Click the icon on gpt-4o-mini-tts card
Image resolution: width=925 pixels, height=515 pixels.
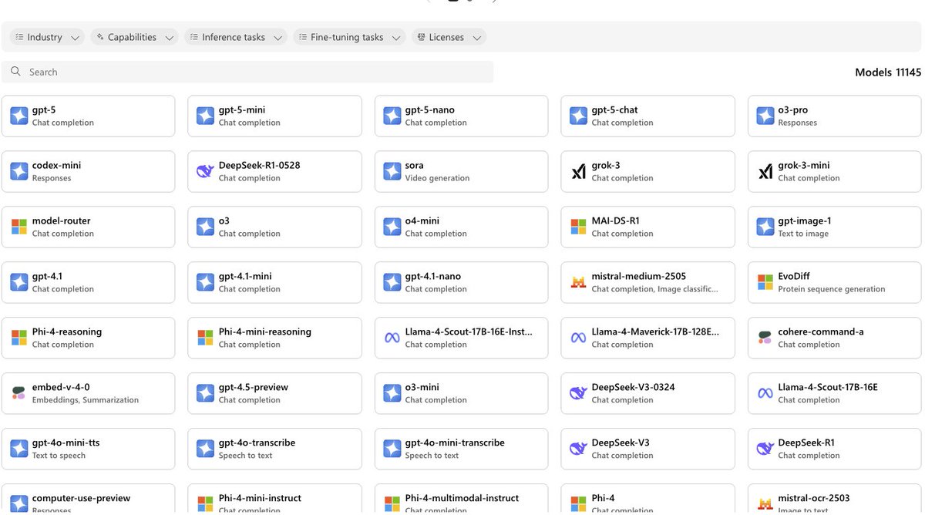19,449
